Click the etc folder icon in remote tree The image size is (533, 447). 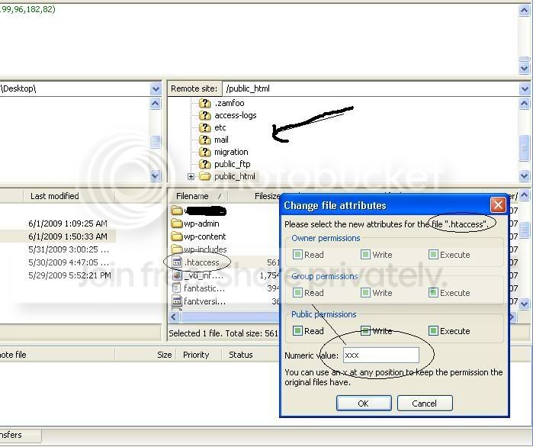204,127
